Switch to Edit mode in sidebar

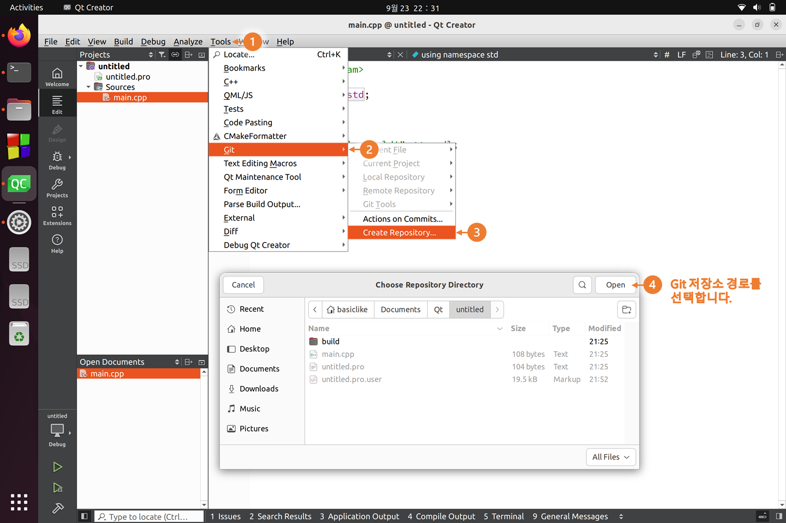[x=57, y=104]
